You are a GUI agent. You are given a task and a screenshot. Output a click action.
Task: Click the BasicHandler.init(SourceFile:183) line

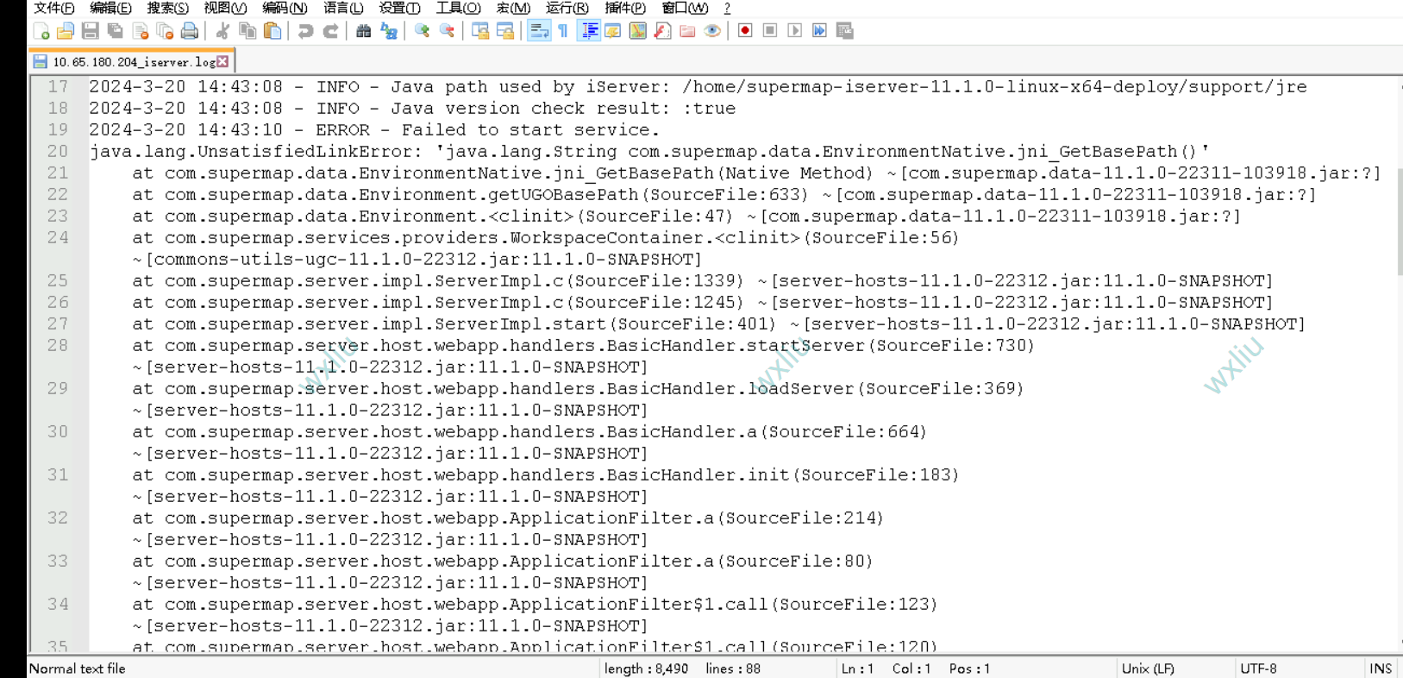[x=545, y=475]
